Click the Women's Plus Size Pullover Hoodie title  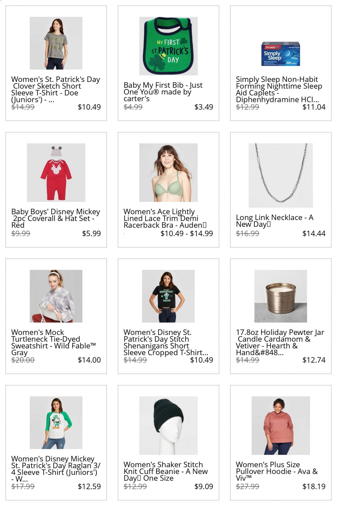277,471
